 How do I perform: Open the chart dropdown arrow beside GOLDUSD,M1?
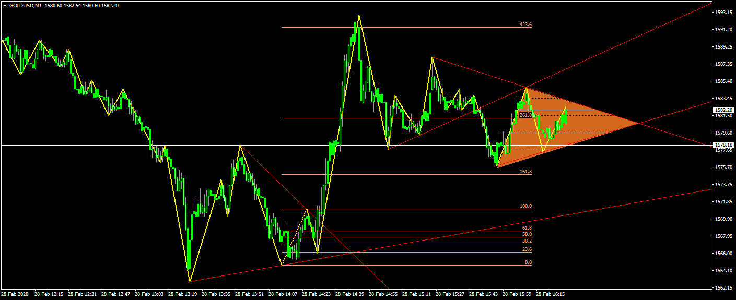[x=5, y=5]
